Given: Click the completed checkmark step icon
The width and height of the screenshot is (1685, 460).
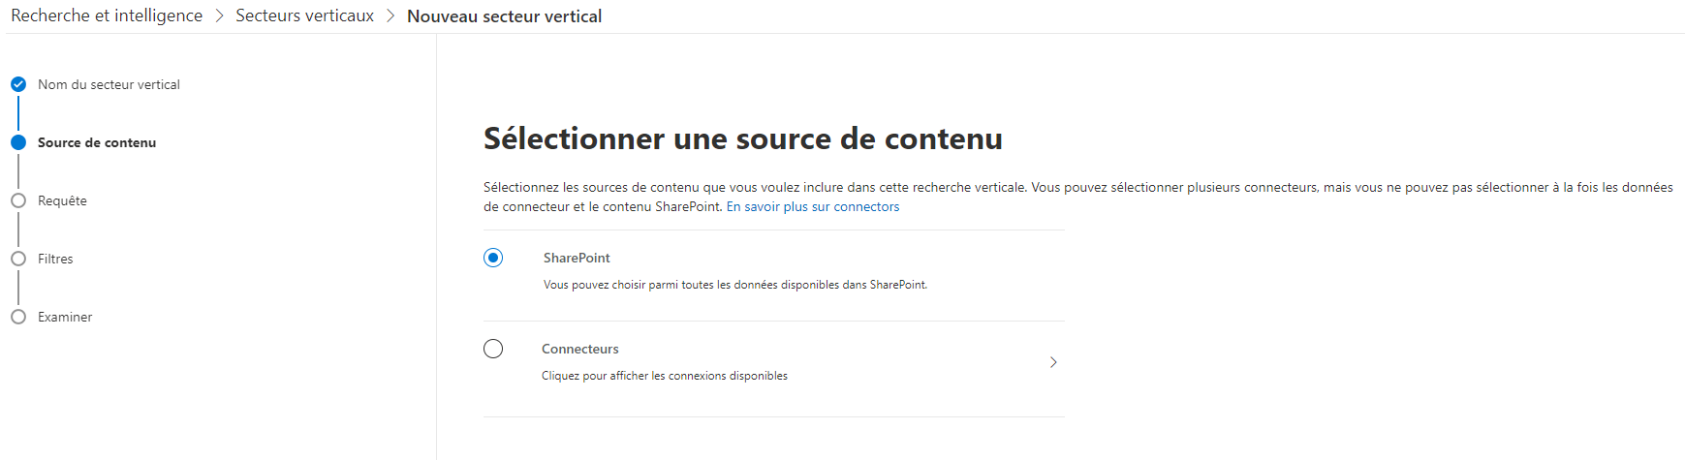Looking at the screenshot, I should 18,84.
